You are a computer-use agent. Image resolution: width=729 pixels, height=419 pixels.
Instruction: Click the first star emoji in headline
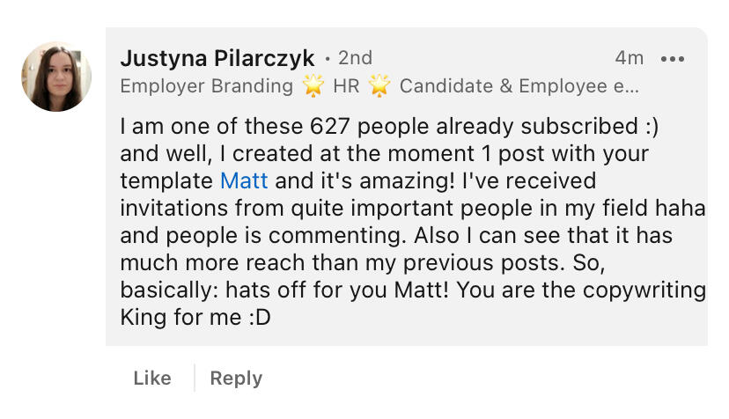(313, 85)
